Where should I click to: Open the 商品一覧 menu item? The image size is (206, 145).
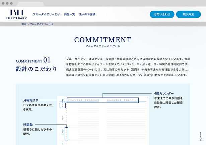pos(69,14)
